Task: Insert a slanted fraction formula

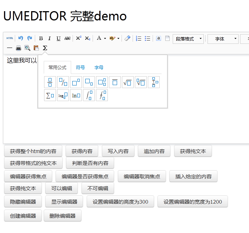Action: 63,82
